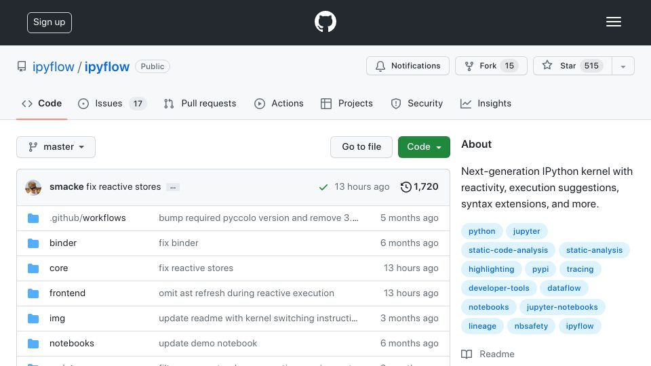The width and height of the screenshot is (651, 366).
Task: Click the star icon
Action: pos(547,65)
